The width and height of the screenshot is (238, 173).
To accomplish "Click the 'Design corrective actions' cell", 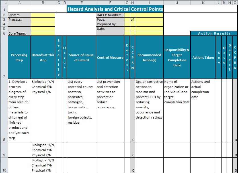I will click(149, 111).
